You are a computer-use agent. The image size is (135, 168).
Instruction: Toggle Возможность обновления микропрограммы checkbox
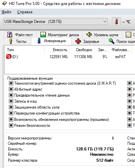point(11,119)
